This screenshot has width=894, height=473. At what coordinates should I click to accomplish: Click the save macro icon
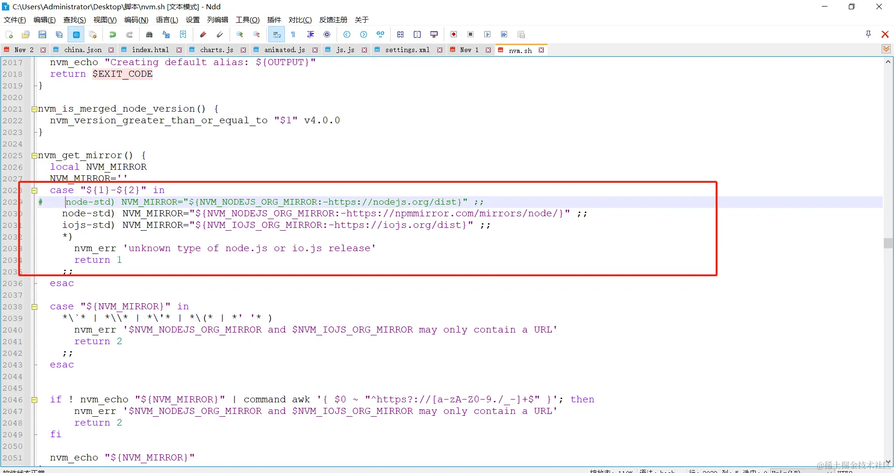click(521, 34)
